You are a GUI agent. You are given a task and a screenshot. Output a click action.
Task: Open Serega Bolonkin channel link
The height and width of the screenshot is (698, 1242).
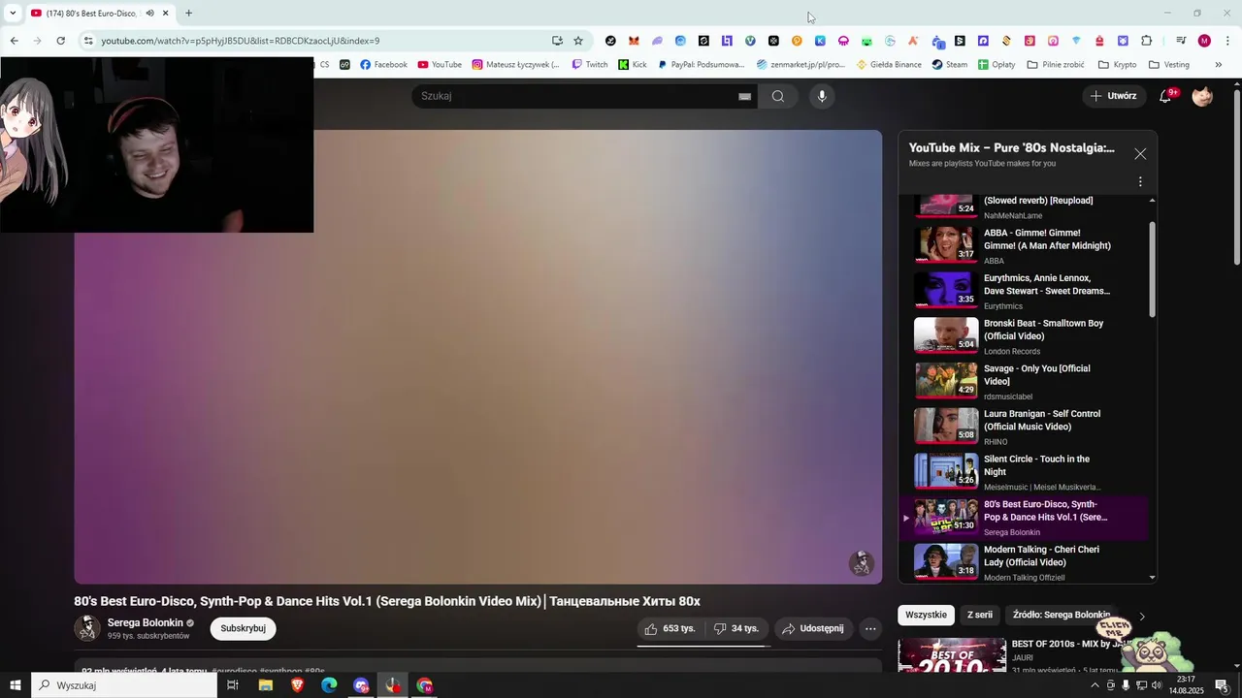145,622
